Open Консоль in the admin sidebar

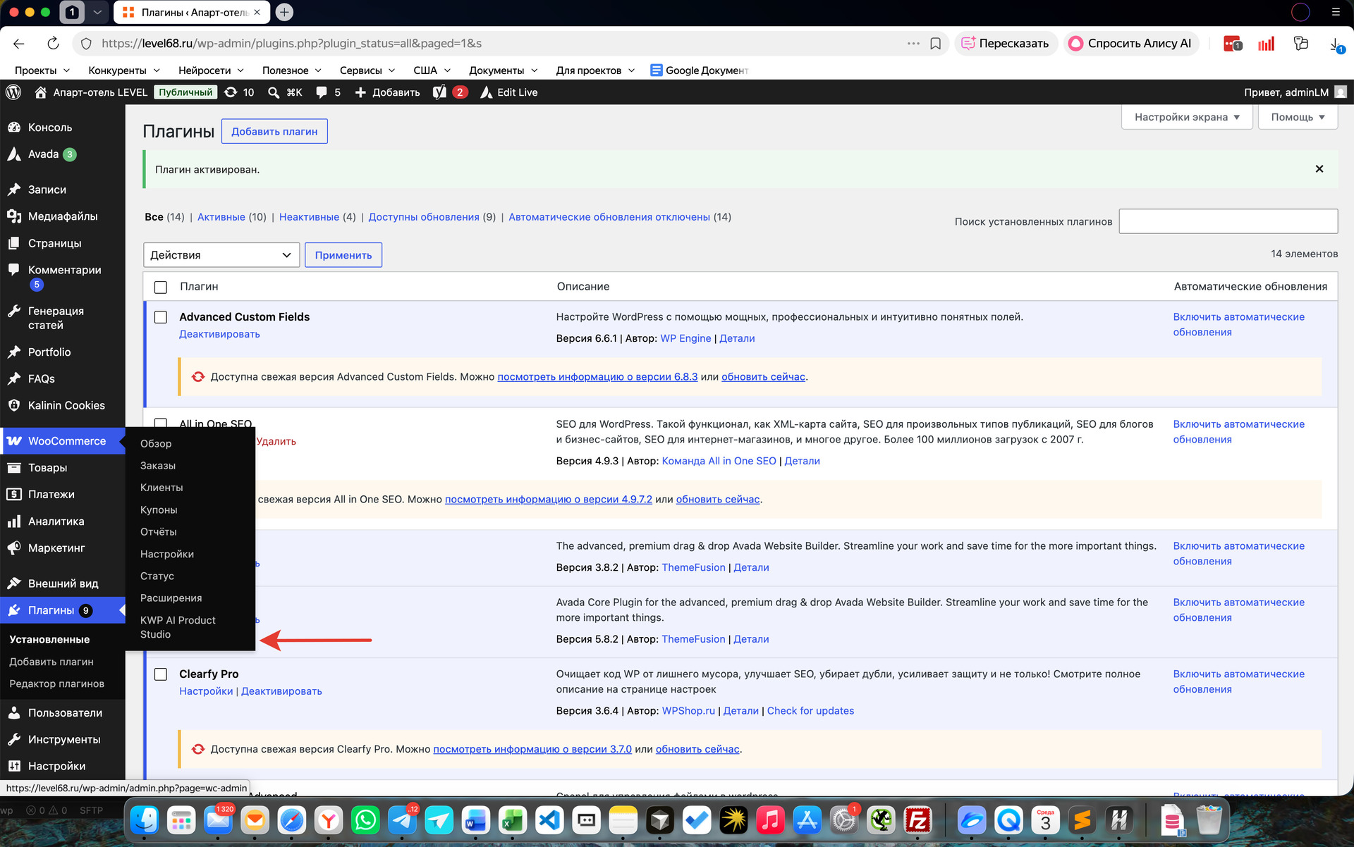tap(50, 128)
